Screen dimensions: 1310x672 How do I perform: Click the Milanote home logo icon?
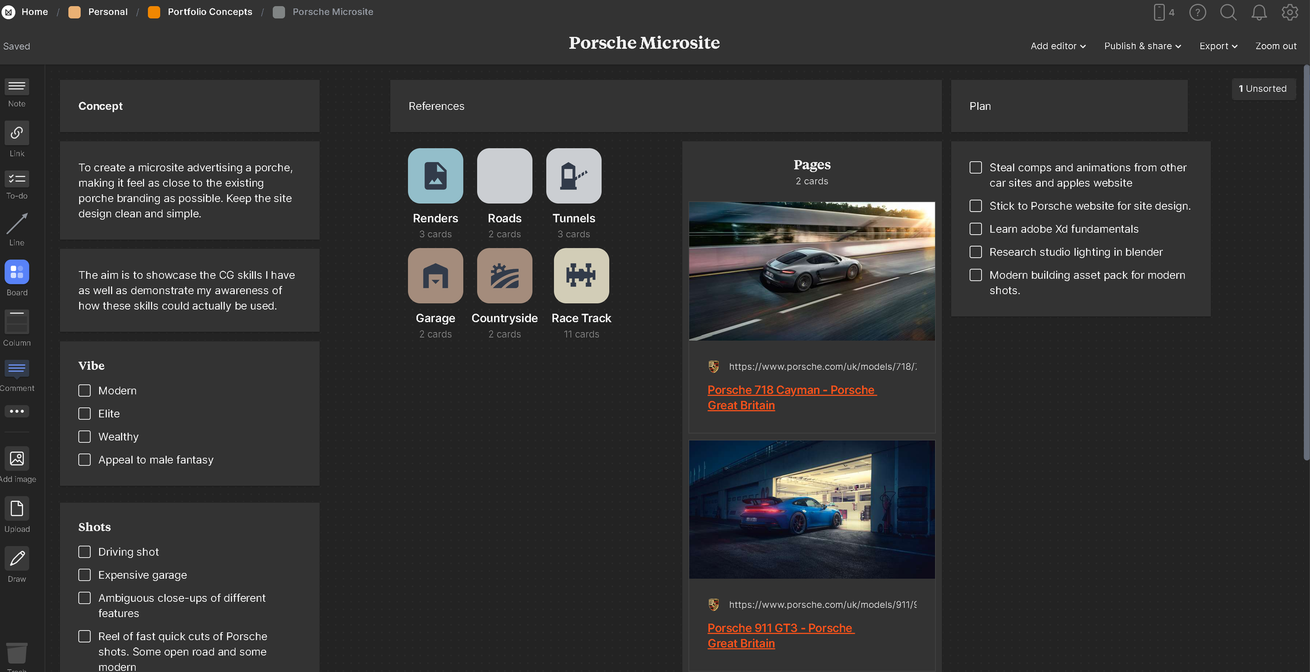click(8, 12)
